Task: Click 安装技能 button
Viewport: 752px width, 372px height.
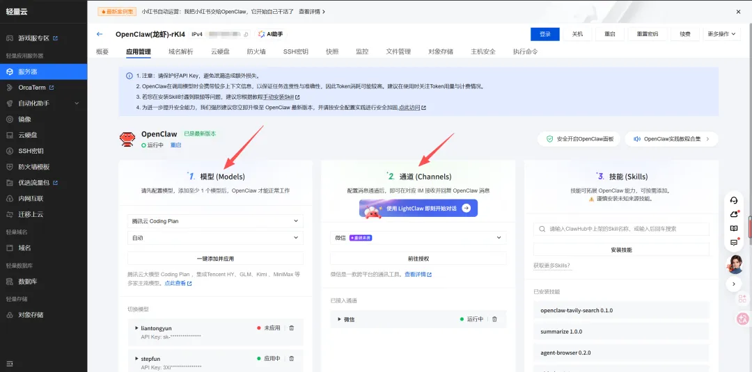Action: pyautogui.click(x=621, y=250)
